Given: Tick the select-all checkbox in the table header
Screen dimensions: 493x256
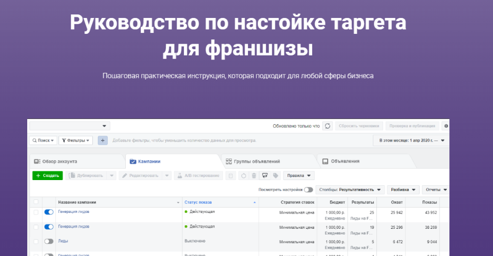Looking at the screenshot, I should pyautogui.click(x=36, y=202).
